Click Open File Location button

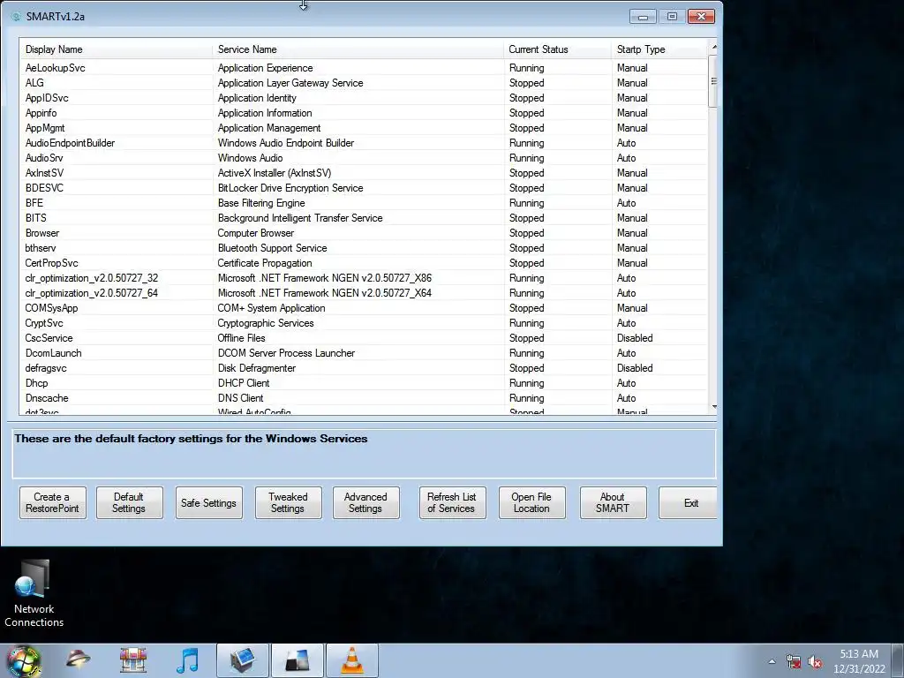point(531,502)
